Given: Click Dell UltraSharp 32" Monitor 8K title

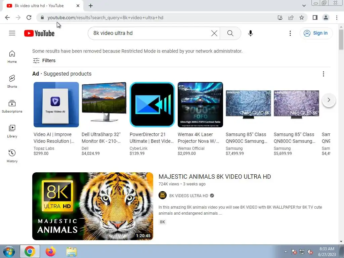Looking at the screenshot, I should (101, 138).
